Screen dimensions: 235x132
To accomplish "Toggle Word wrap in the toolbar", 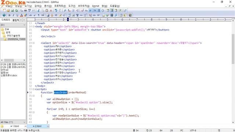I will pos(90,11).
